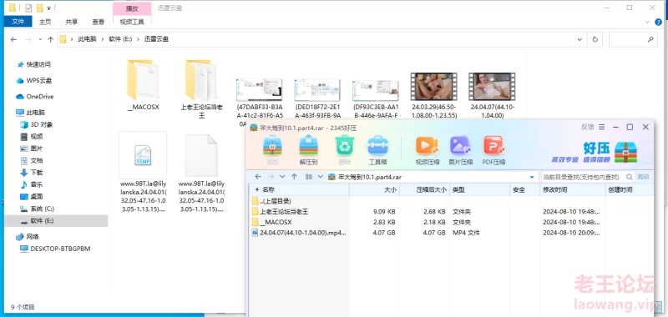Select OneDrive in the sidebar

coord(39,97)
